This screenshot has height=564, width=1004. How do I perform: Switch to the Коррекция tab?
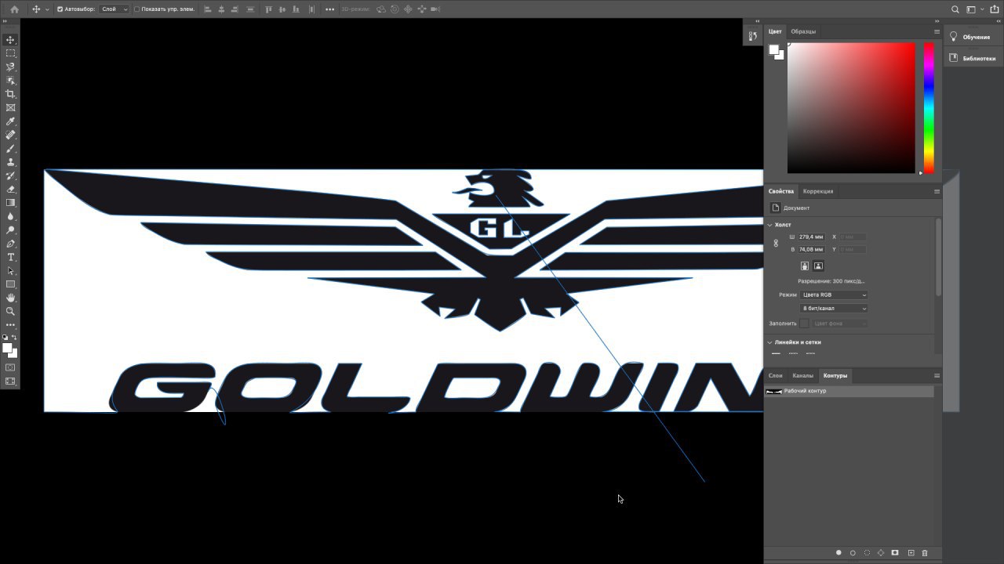tap(818, 191)
